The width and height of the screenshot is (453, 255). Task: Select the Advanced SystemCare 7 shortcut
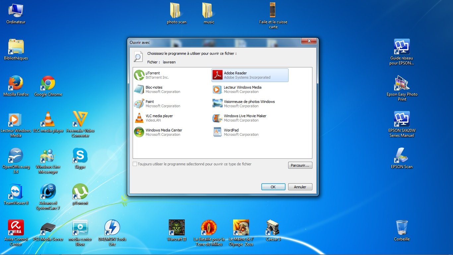[x=48, y=197]
